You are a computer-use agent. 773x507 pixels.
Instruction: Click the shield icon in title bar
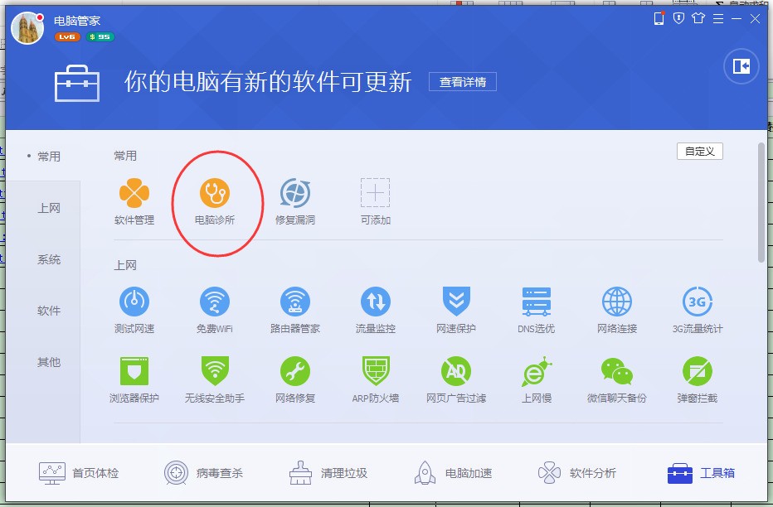(x=678, y=19)
